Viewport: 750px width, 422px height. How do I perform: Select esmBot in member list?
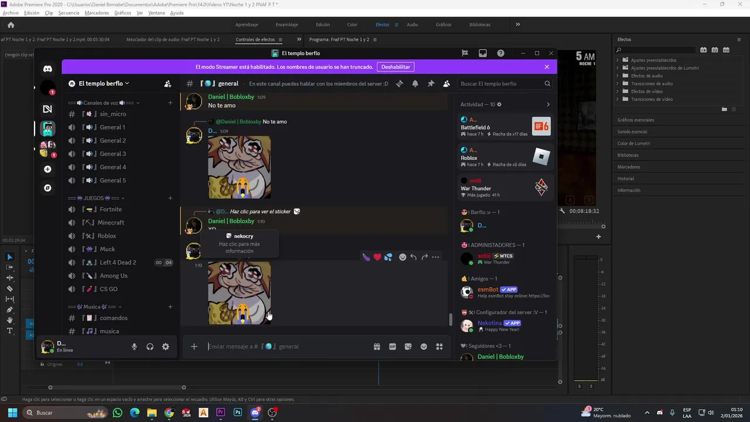[506, 292]
